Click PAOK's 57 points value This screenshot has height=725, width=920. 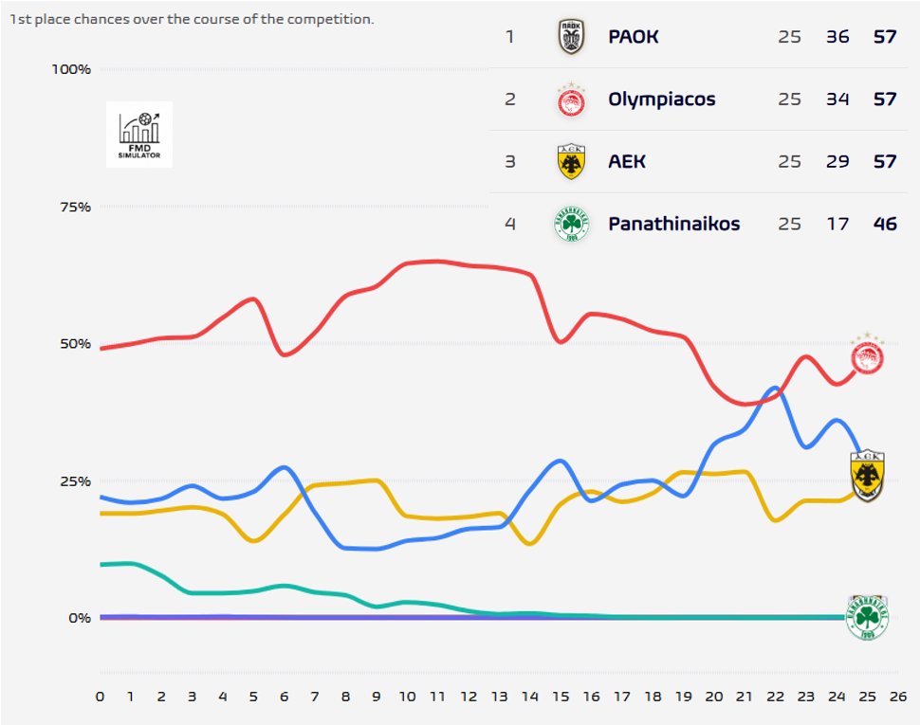coord(885,38)
